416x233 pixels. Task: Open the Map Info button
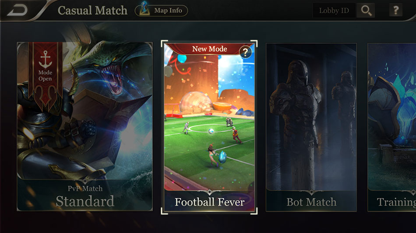pos(161,11)
